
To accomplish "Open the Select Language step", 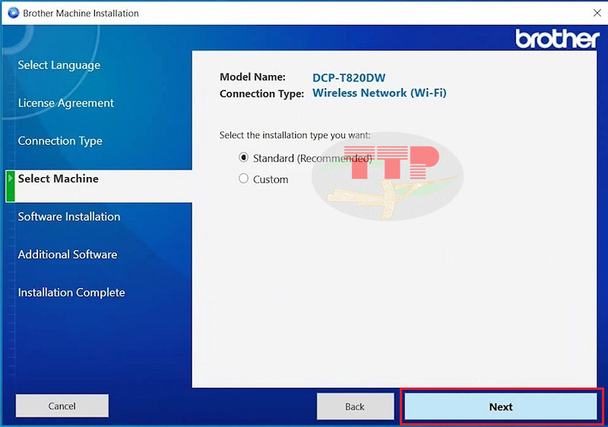I will click(x=59, y=65).
